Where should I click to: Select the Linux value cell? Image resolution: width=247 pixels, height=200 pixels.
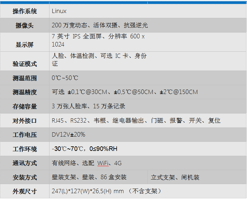coord(59,11)
